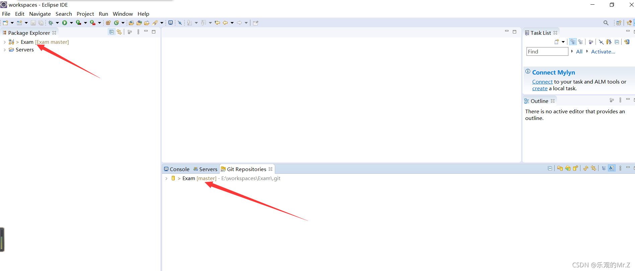Toggle Hide Completed Tasks in Task List

pos(601,42)
